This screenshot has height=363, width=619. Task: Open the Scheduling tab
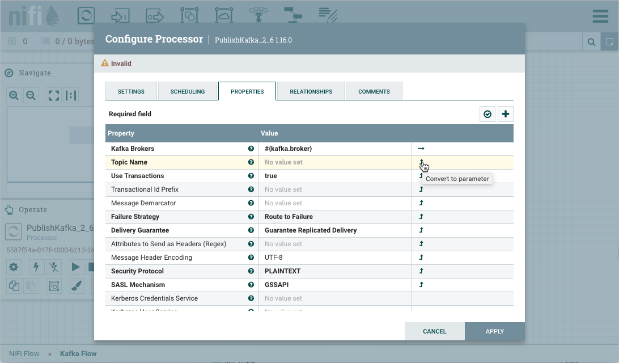[x=188, y=91]
